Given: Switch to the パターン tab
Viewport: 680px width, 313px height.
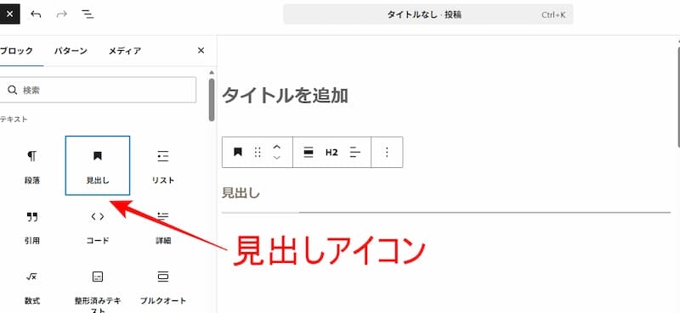Looking at the screenshot, I should (x=71, y=51).
